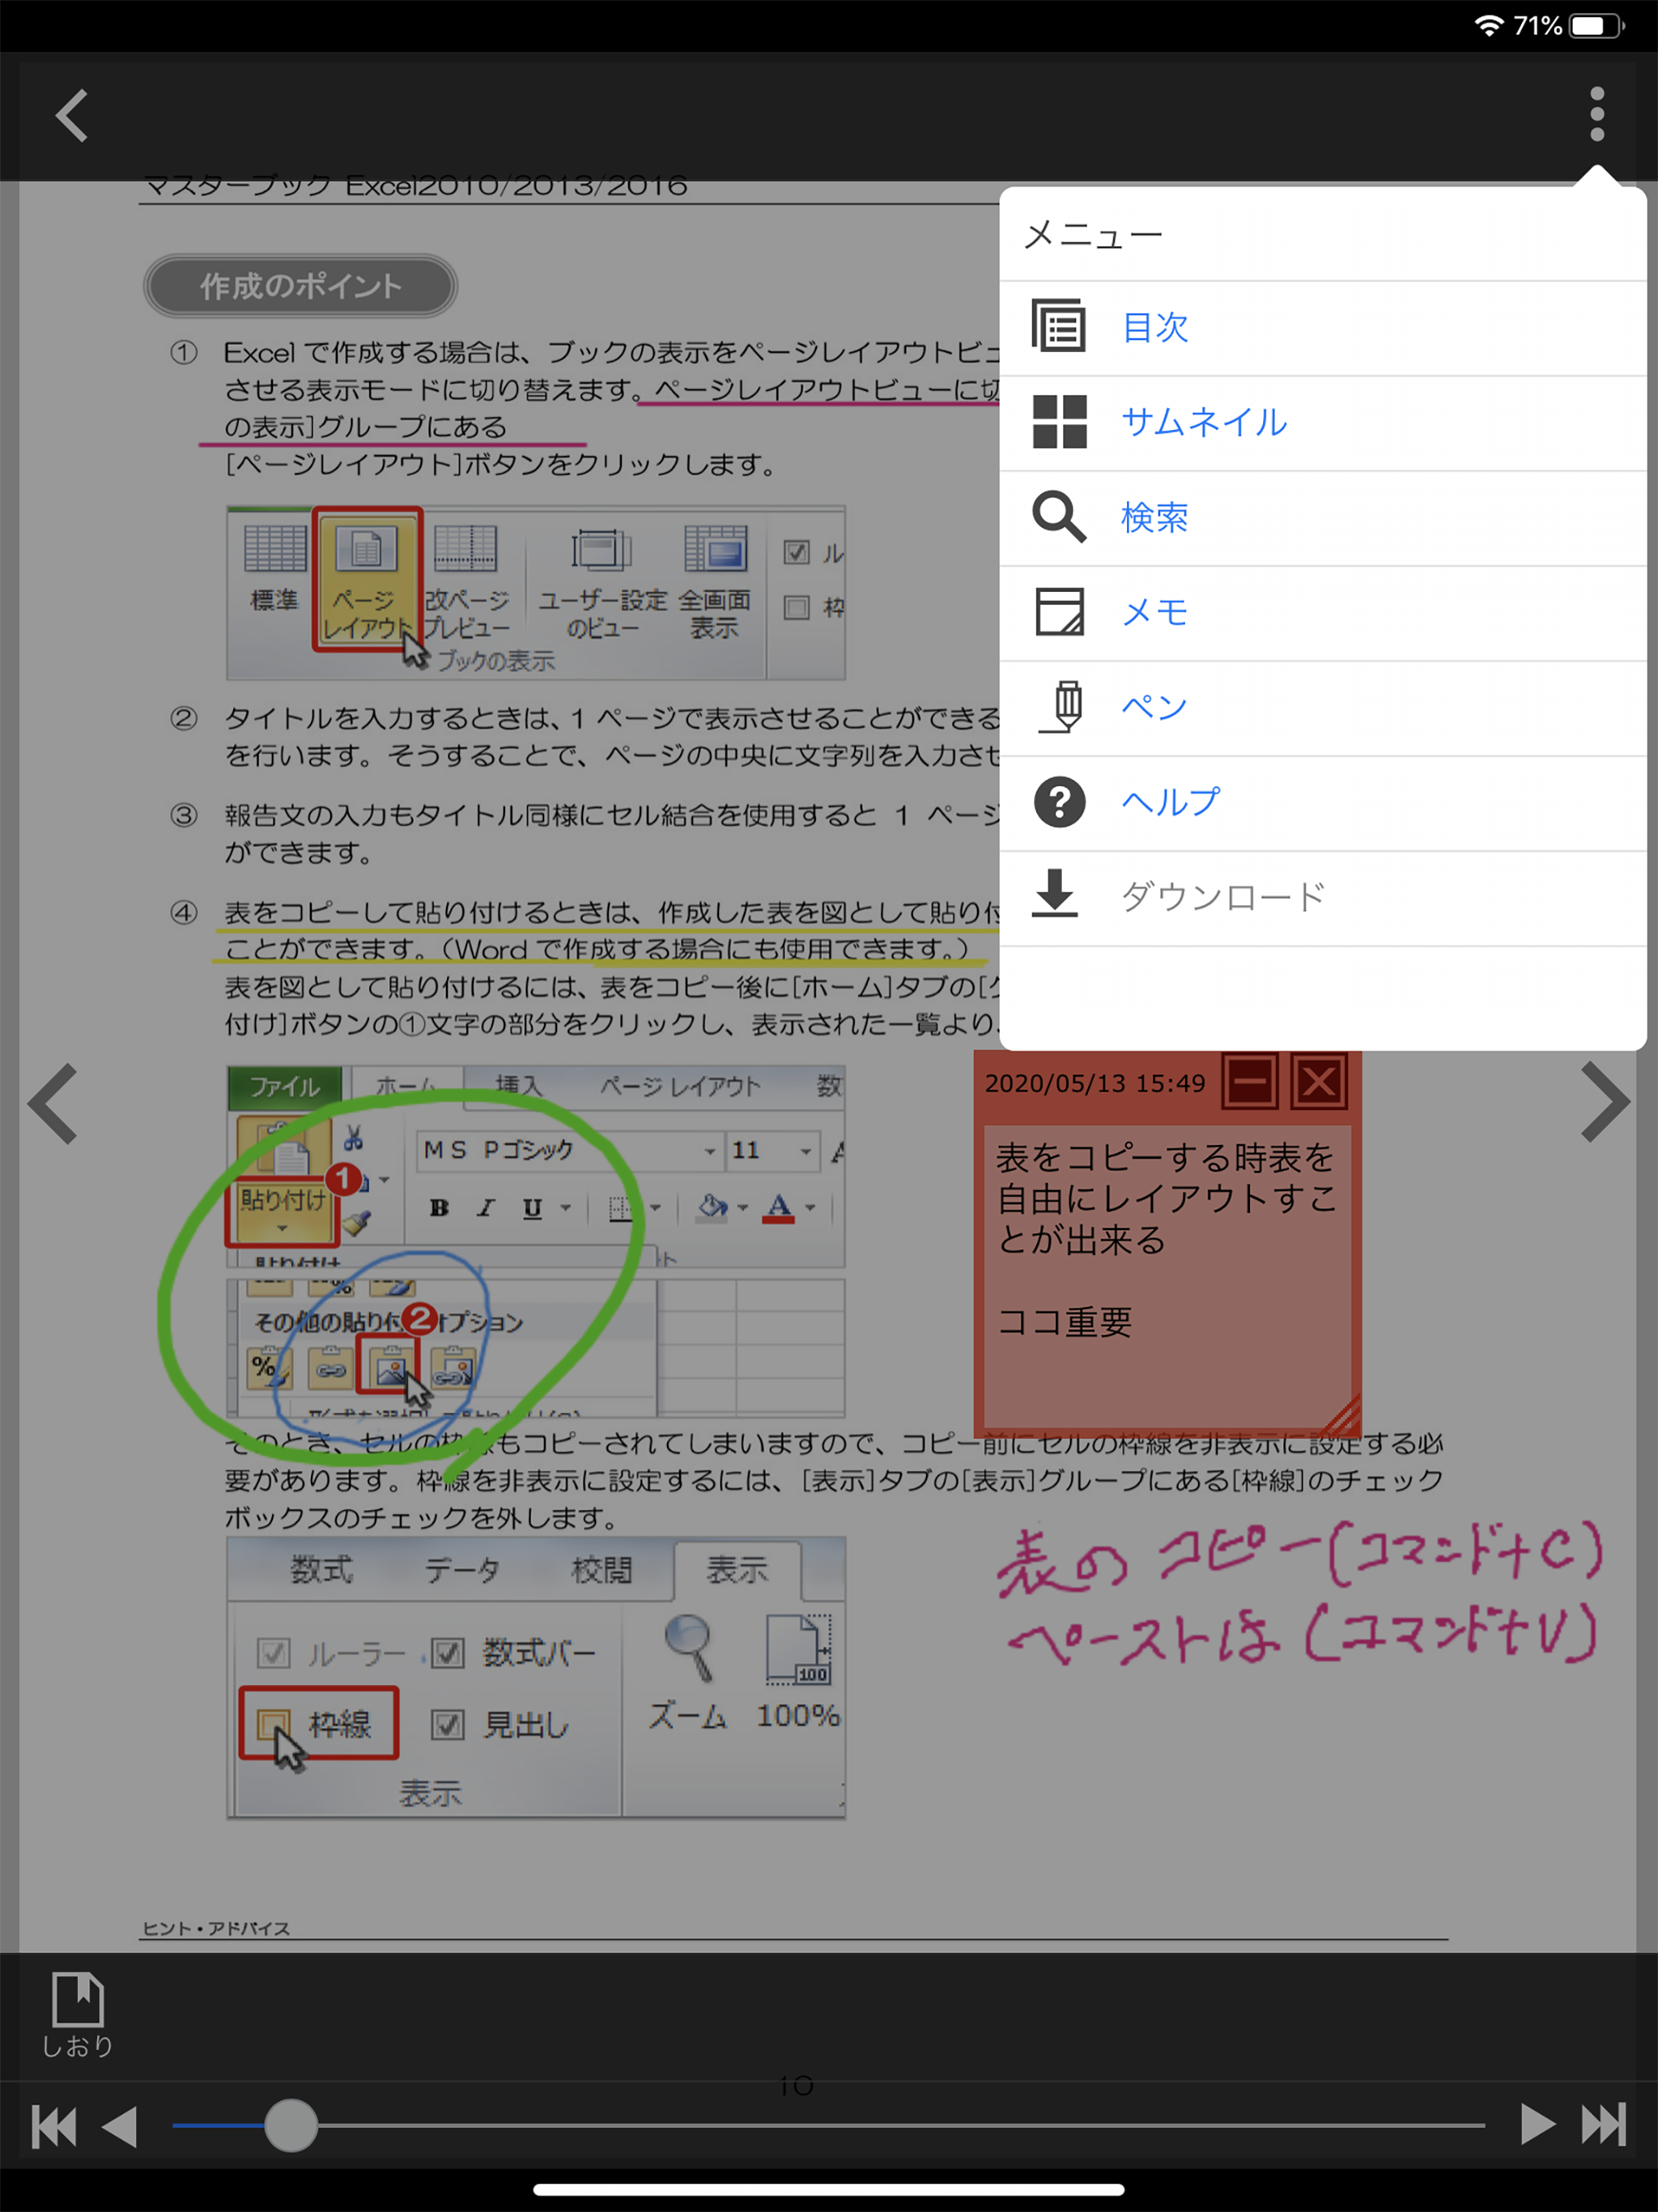Choose メモ memo menu item
This screenshot has height=2212, width=1658.
1323,613
